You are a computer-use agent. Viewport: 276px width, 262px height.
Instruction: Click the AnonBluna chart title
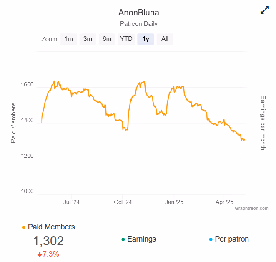[138, 12]
